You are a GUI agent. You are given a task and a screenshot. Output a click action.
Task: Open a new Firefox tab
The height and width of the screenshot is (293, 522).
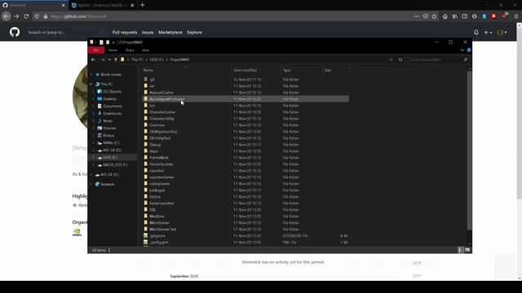(143, 5)
